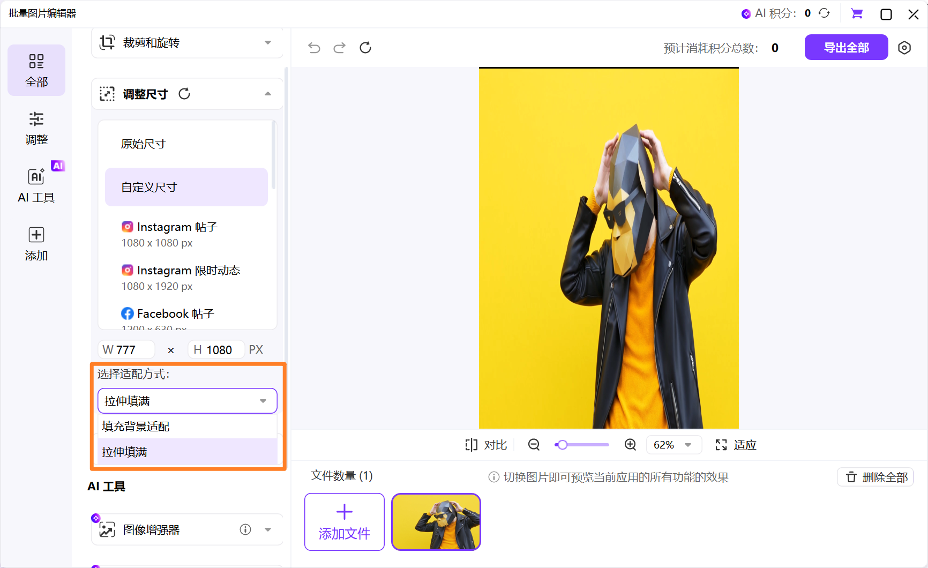
Task: Click the redo arrow above the canvas
Action: coord(339,47)
